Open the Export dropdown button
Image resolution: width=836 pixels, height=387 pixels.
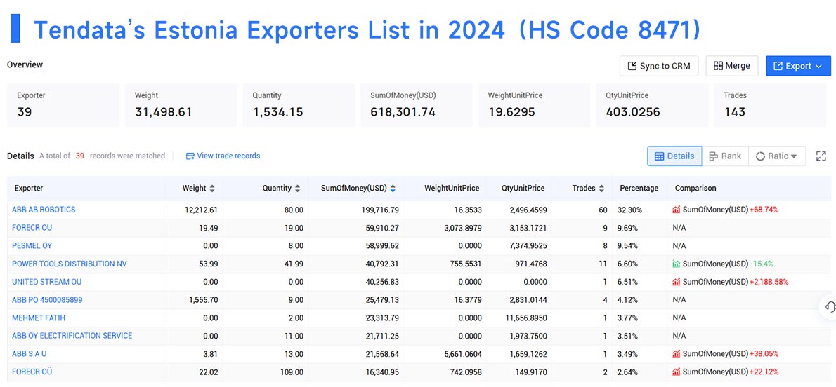click(798, 66)
